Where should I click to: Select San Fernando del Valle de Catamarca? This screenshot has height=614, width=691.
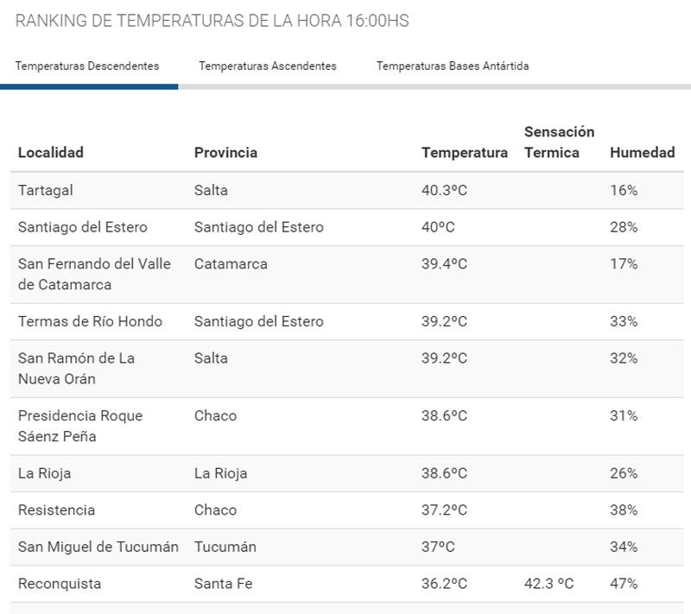click(x=94, y=274)
